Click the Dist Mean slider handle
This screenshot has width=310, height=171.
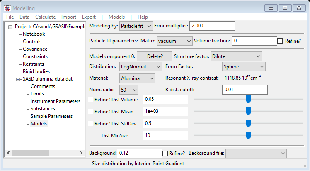[248, 111]
